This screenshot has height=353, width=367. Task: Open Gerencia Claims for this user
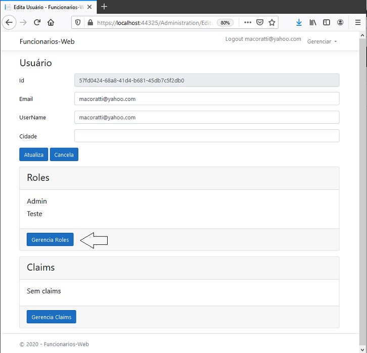click(52, 317)
